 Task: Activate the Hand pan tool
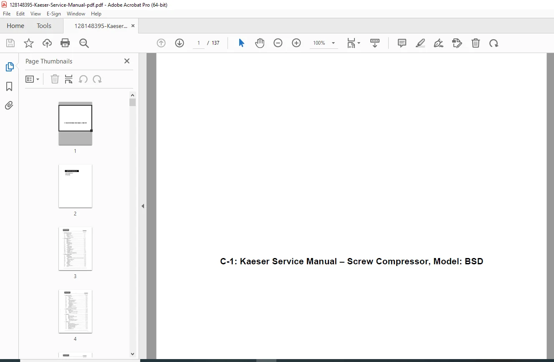point(260,43)
